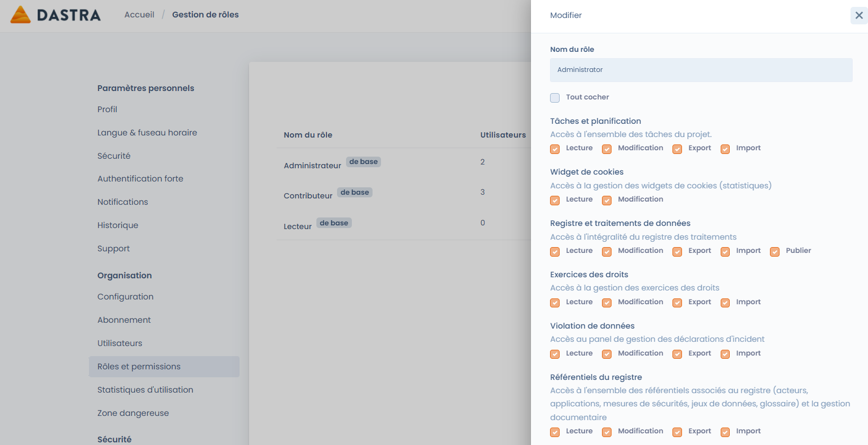Select the Contributeur role row
This screenshot has height=445, width=868.
click(308, 196)
